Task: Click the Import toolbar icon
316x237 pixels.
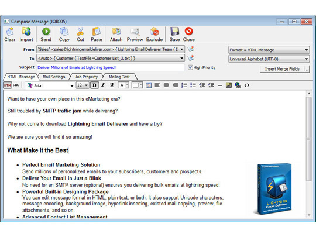Action: point(26,35)
